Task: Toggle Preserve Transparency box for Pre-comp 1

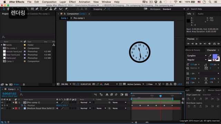Action: click(x=93, y=103)
